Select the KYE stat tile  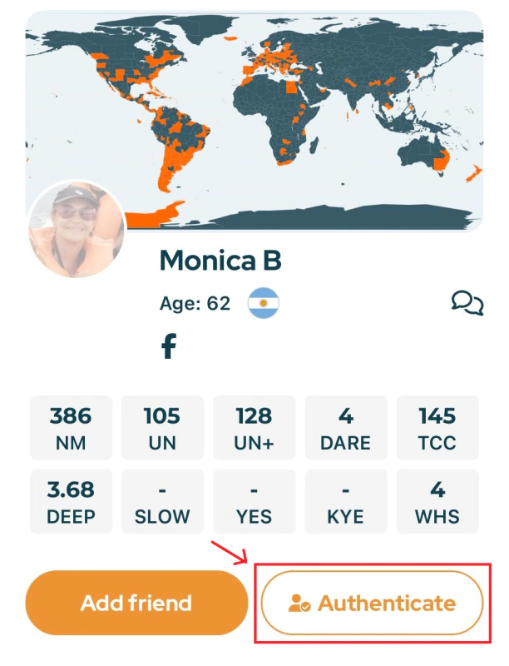(x=346, y=502)
